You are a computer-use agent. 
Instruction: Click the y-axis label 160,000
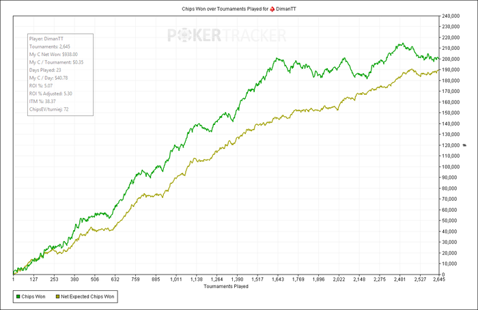pos(451,102)
